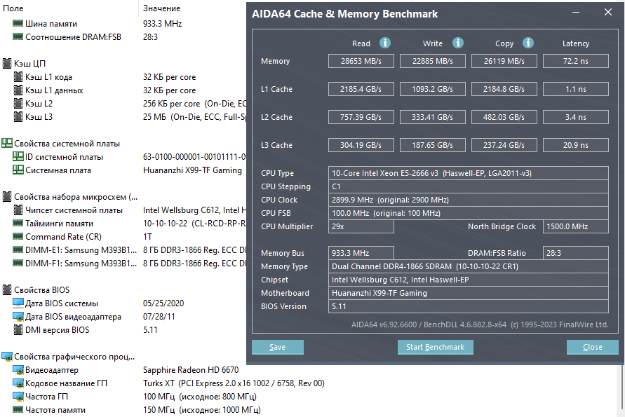Click the info icon beside Write
The height and width of the screenshot is (417, 625).
(458, 43)
